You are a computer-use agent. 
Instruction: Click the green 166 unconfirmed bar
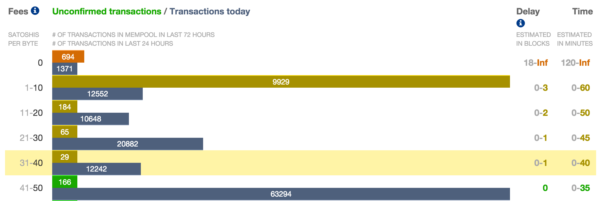point(64,182)
